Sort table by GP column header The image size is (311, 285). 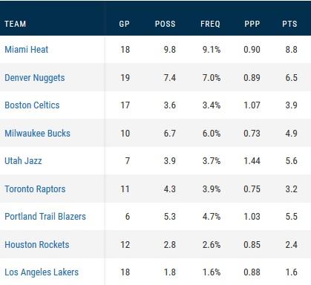(124, 24)
